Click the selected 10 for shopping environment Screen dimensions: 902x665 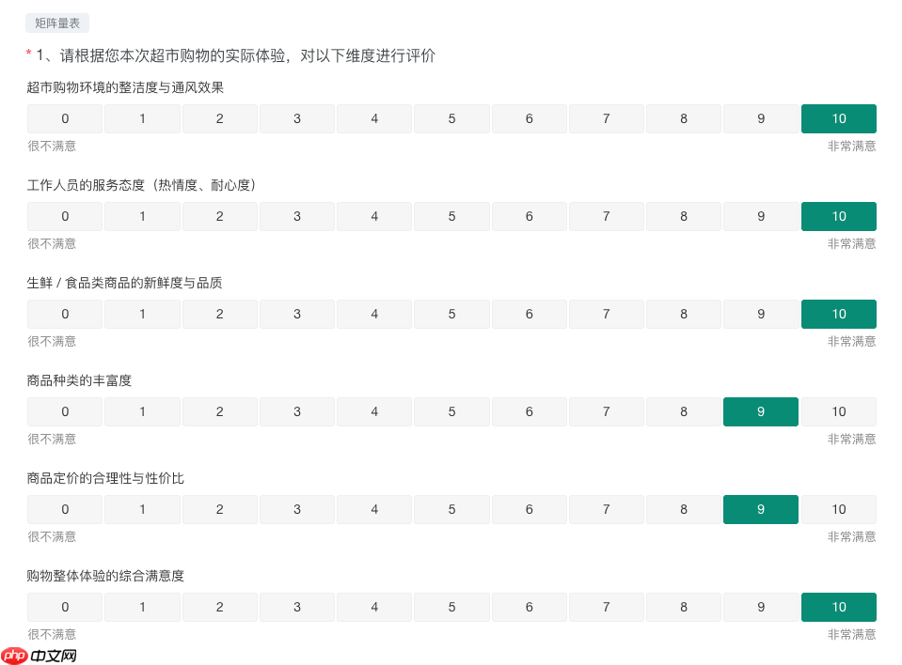(x=838, y=118)
